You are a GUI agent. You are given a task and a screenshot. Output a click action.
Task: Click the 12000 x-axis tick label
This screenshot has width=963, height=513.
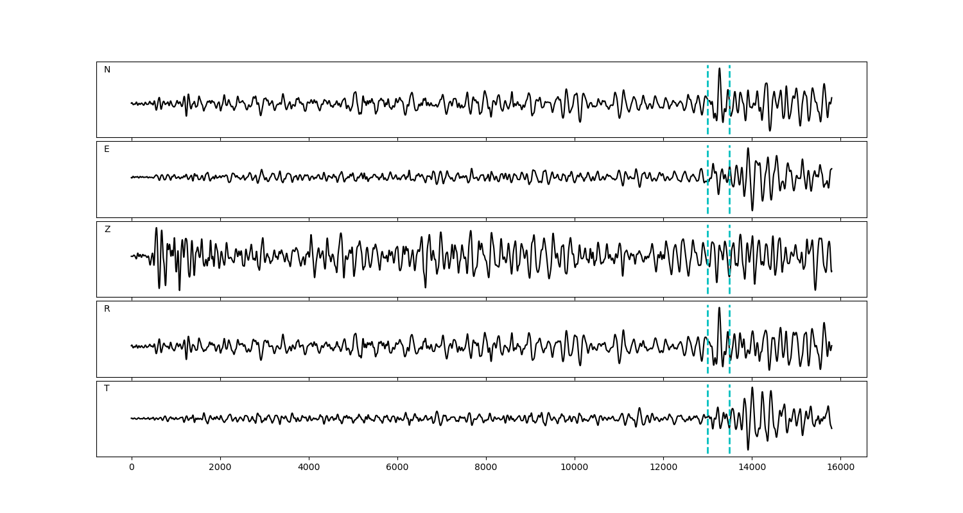[663, 467]
